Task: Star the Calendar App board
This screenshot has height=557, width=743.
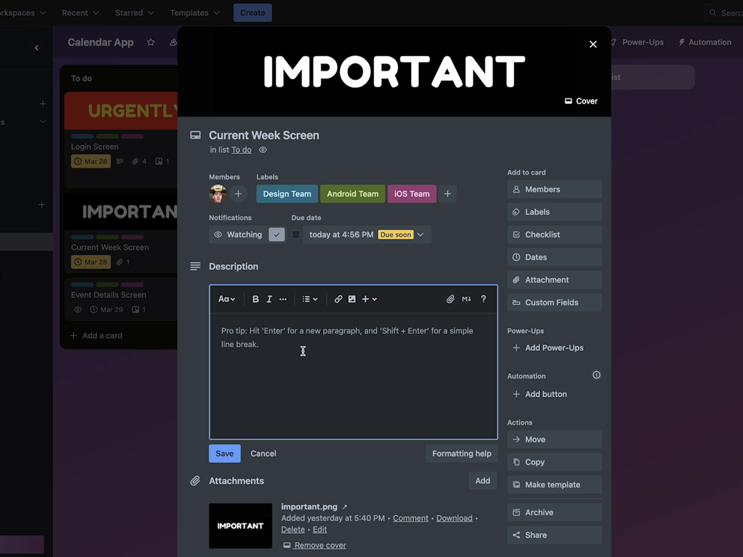Action: (x=151, y=42)
